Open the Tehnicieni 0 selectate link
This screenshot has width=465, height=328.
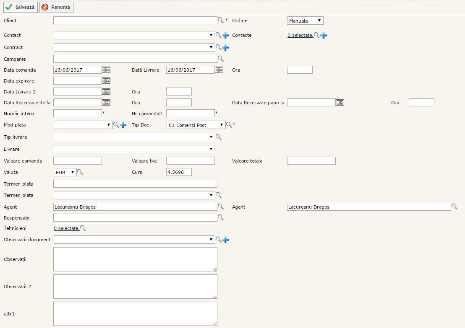66,228
